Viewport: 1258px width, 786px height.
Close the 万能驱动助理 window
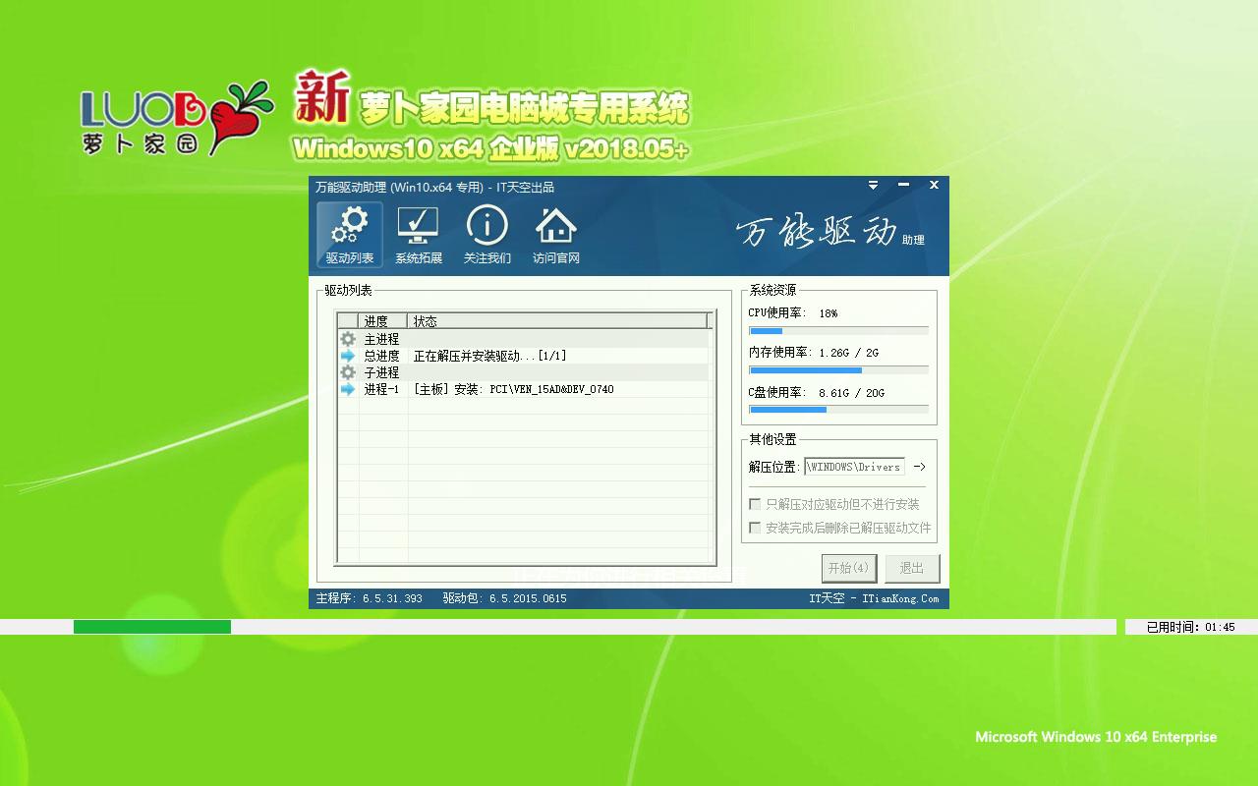pyautogui.click(x=934, y=185)
